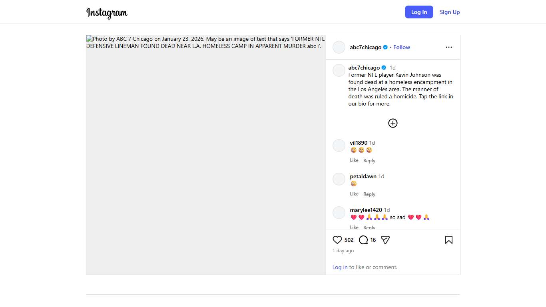The height and width of the screenshot is (307, 546).
Task: Save post with bookmark icon
Action: click(x=448, y=240)
